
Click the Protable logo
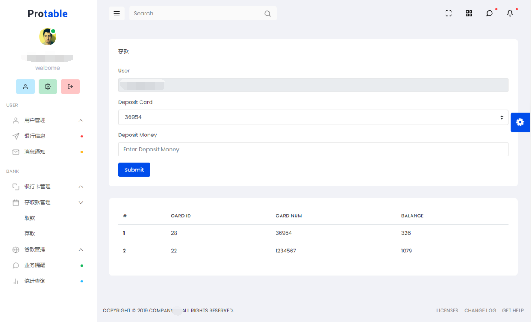tap(47, 14)
